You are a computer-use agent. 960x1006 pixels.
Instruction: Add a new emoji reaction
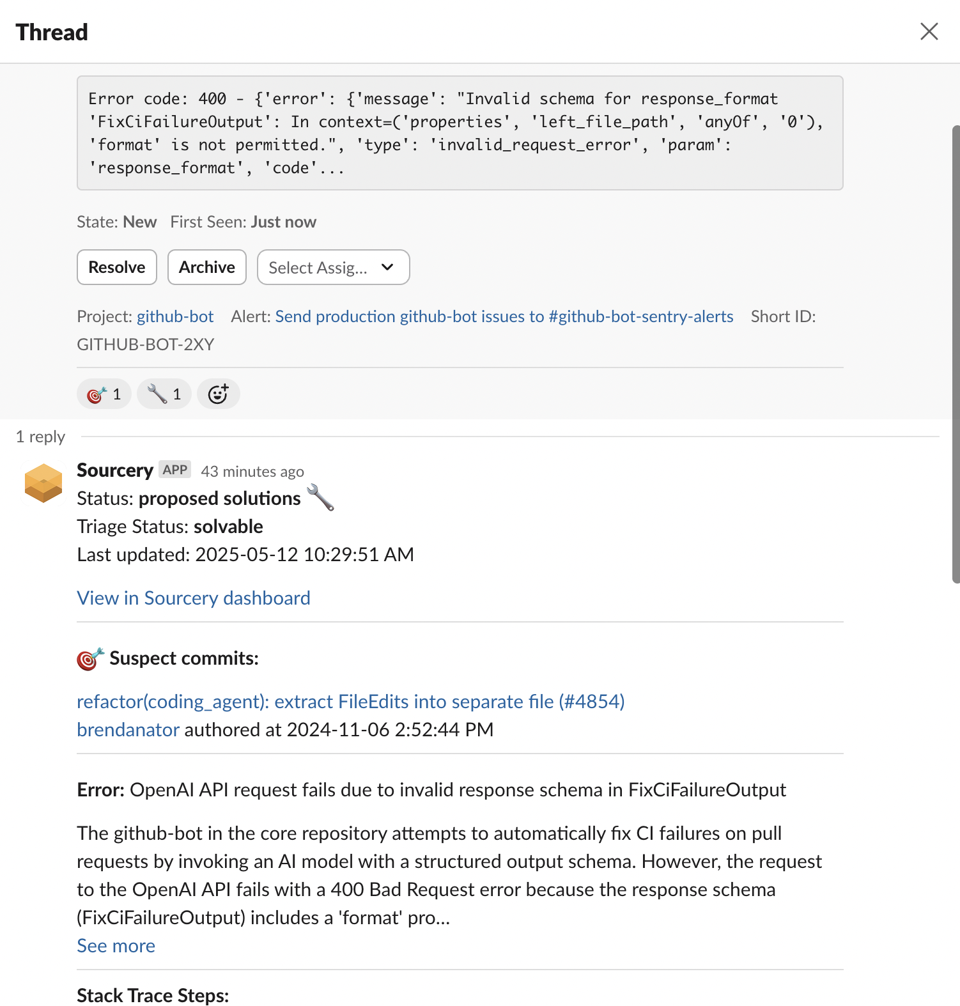tap(218, 394)
